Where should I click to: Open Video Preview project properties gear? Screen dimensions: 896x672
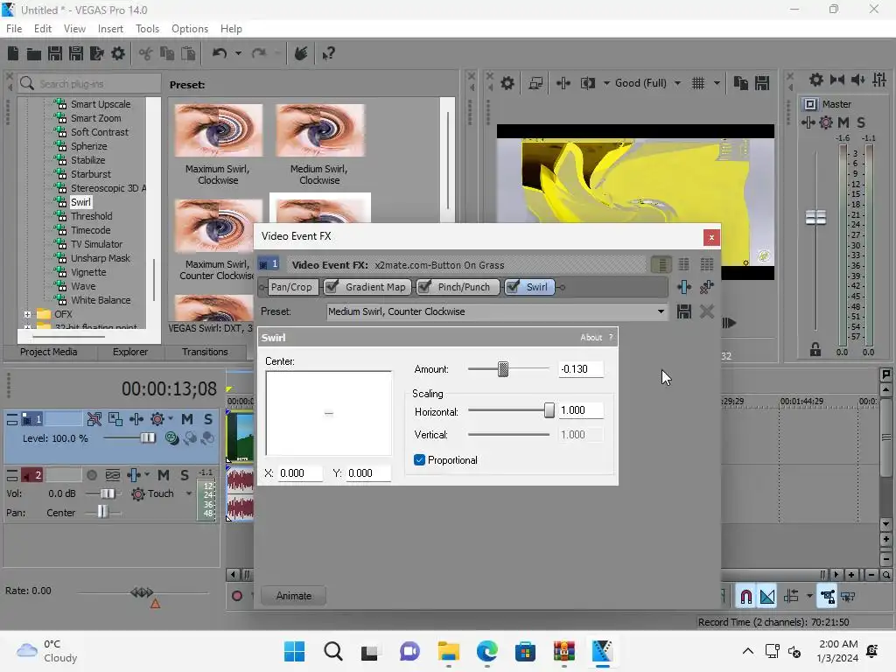(507, 83)
